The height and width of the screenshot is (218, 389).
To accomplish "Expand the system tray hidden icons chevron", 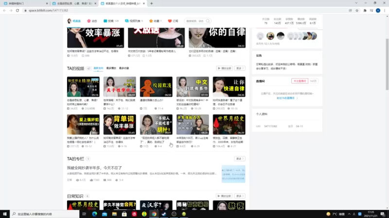I will pos(349,214).
